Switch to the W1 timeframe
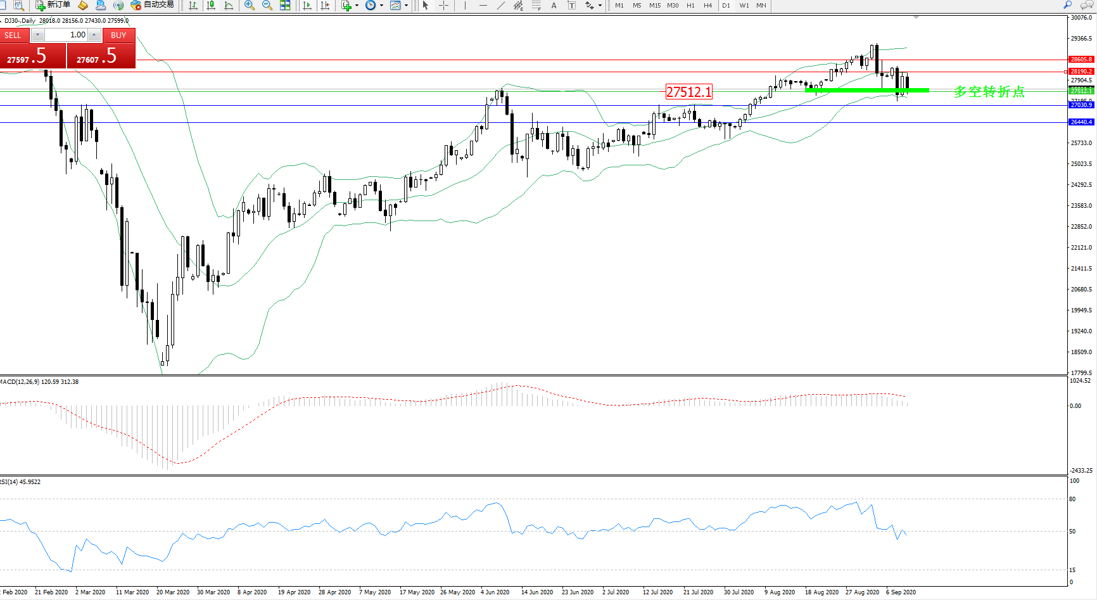1097x600 pixels. [744, 5]
